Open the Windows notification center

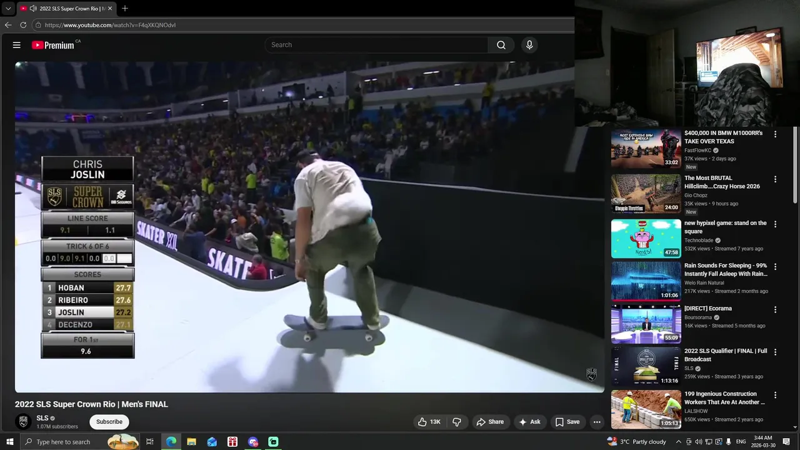pyautogui.click(x=786, y=442)
